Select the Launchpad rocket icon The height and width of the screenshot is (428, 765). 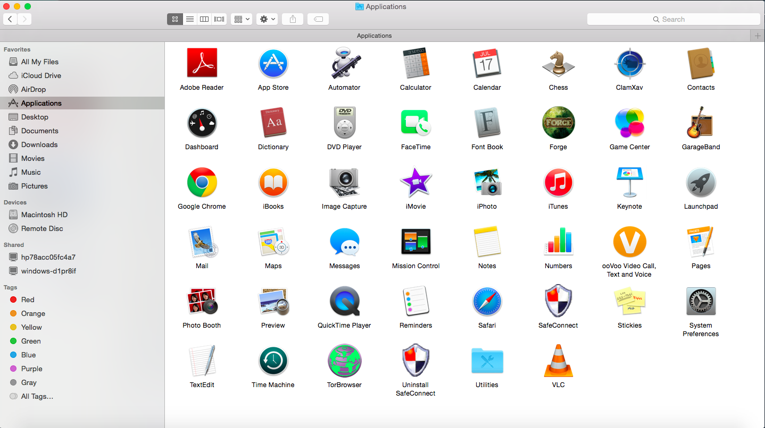tap(701, 182)
